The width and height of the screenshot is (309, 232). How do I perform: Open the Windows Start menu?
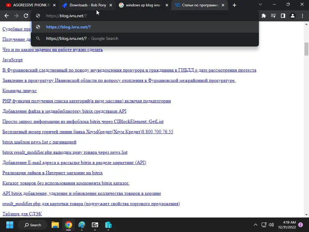[x=10, y=225]
